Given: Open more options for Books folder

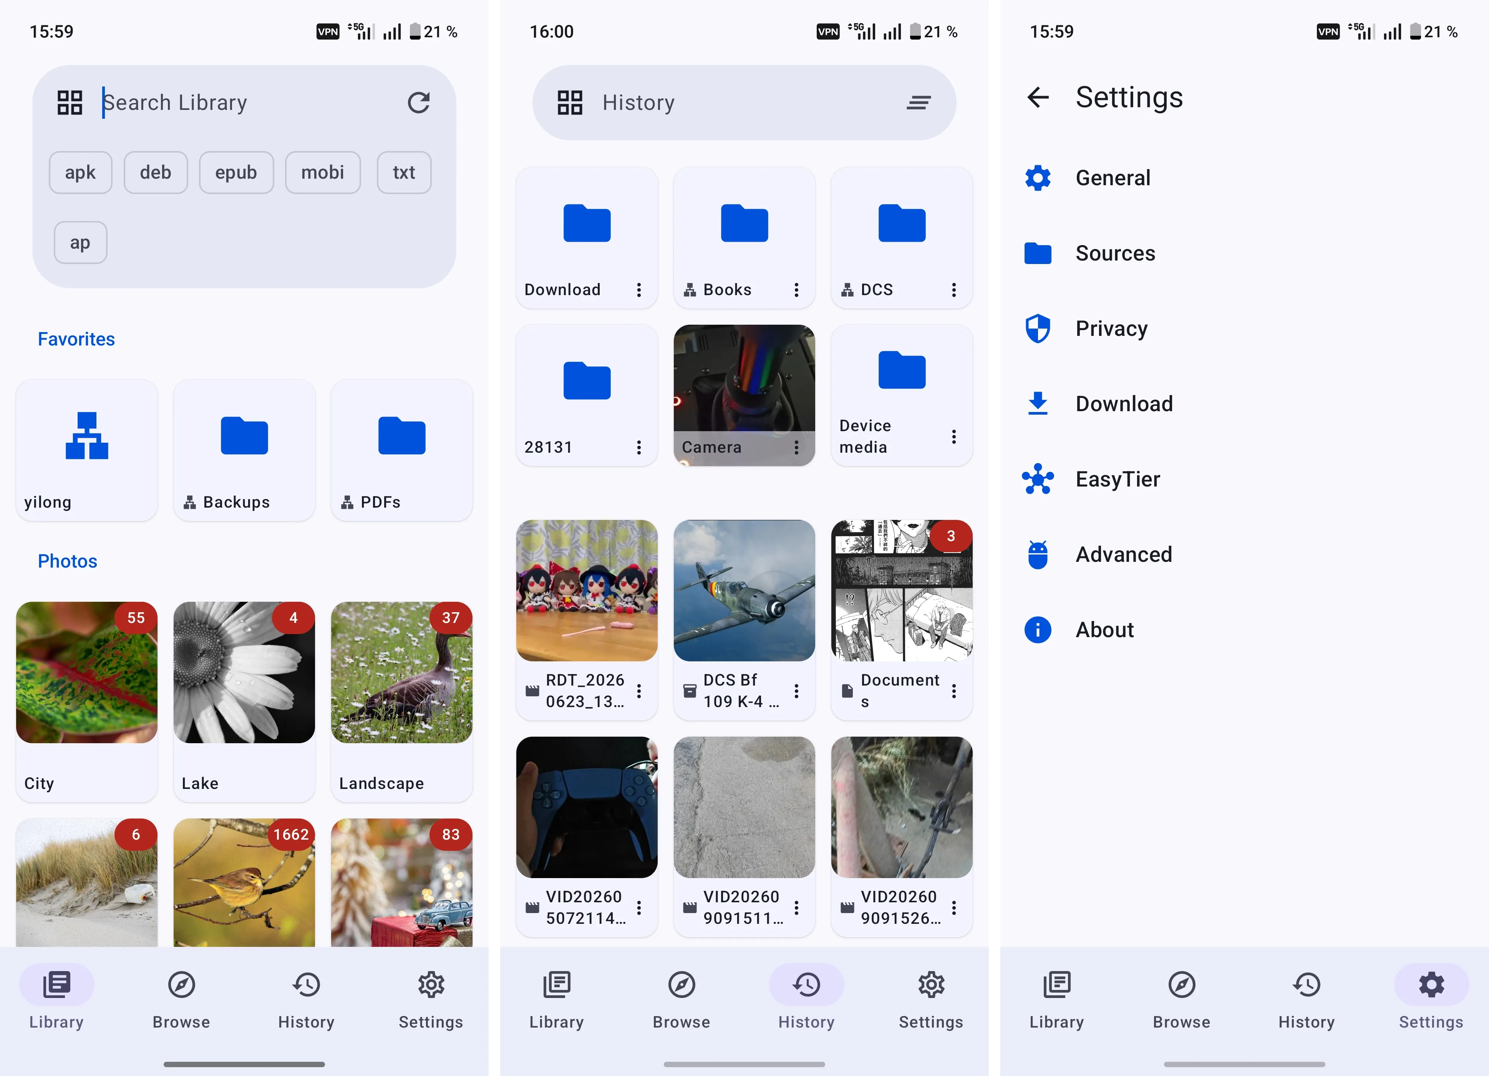Looking at the screenshot, I should pyautogui.click(x=796, y=290).
